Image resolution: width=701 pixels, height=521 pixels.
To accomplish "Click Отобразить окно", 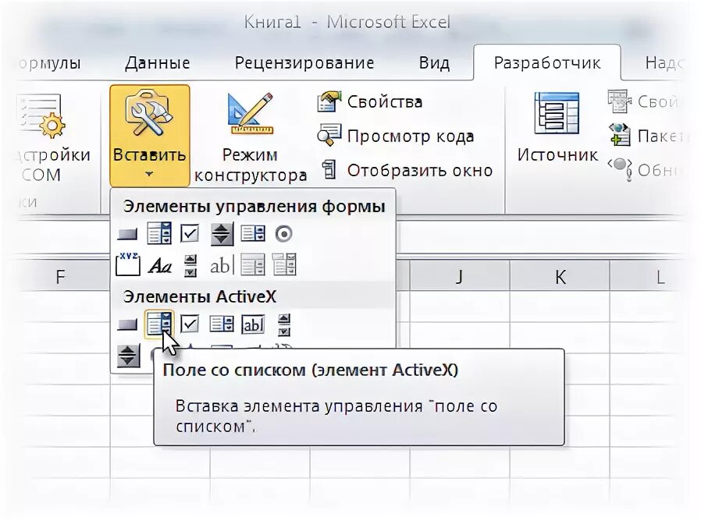I will (x=407, y=170).
